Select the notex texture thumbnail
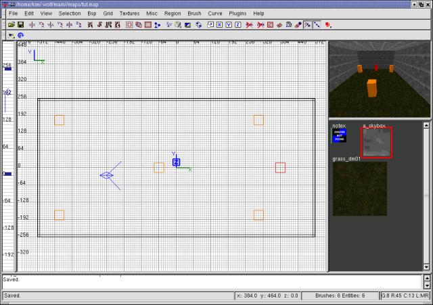 (x=340, y=135)
